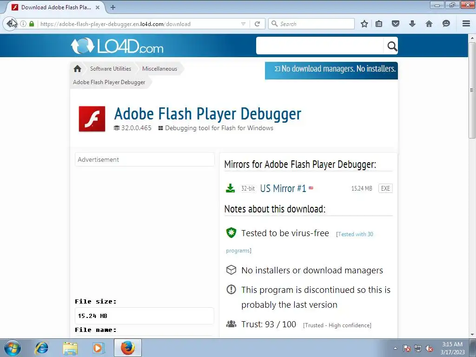Viewport: 476px width, 357px height.
Task: Open Windows Explorer folder in taskbar
Action: click(x=70, y=348)
